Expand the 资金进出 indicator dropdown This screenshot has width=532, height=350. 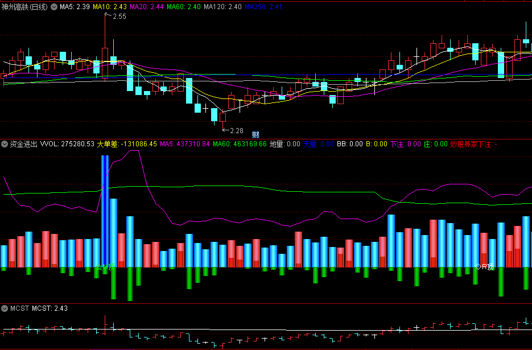click(5, 144)
